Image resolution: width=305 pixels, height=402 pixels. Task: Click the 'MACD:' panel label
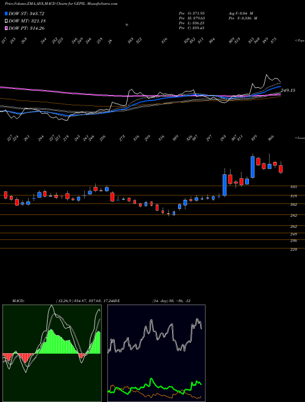click(18, 301)
